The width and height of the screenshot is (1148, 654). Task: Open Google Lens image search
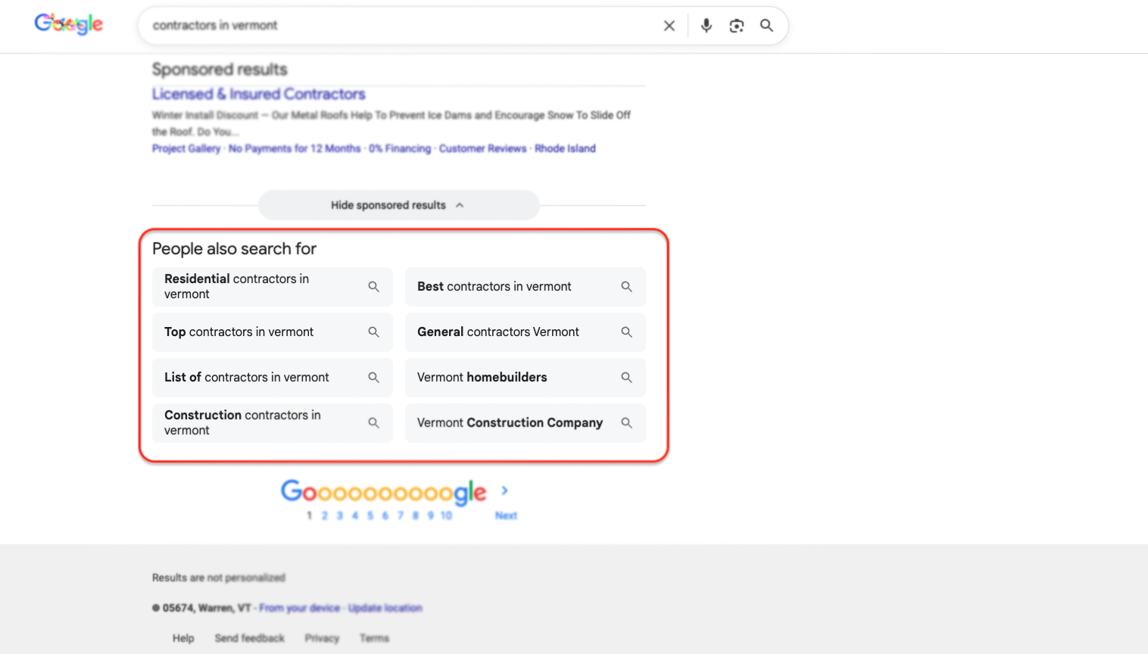click(736, 25)
